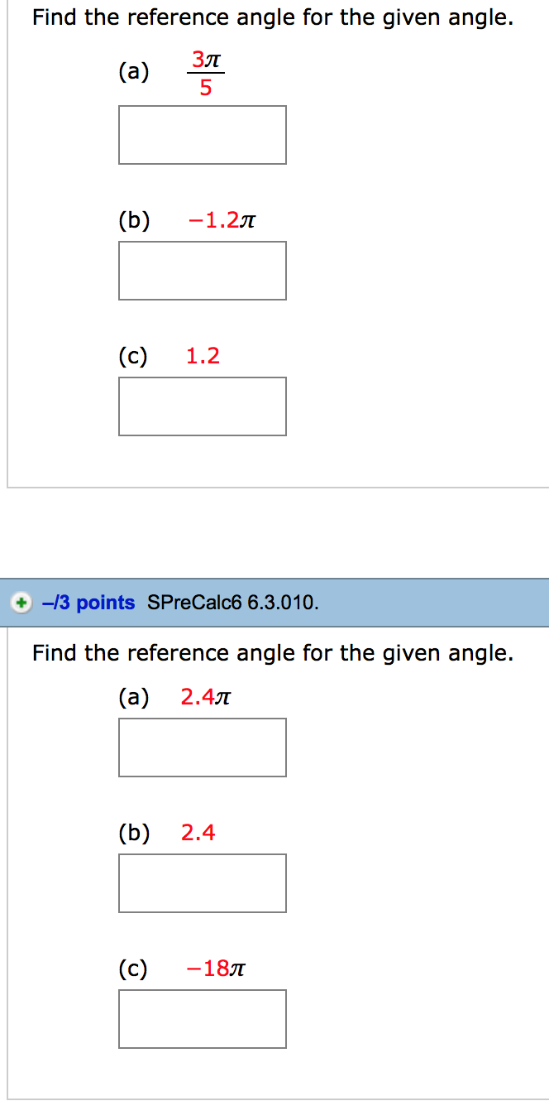Click the (a) label next to 3π/5
The width and height of the screenshot is (549, 1101).
(134, 73)
